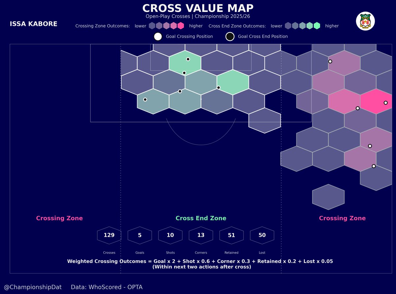Click the green "Cross End Zone" label

point(201,218)
